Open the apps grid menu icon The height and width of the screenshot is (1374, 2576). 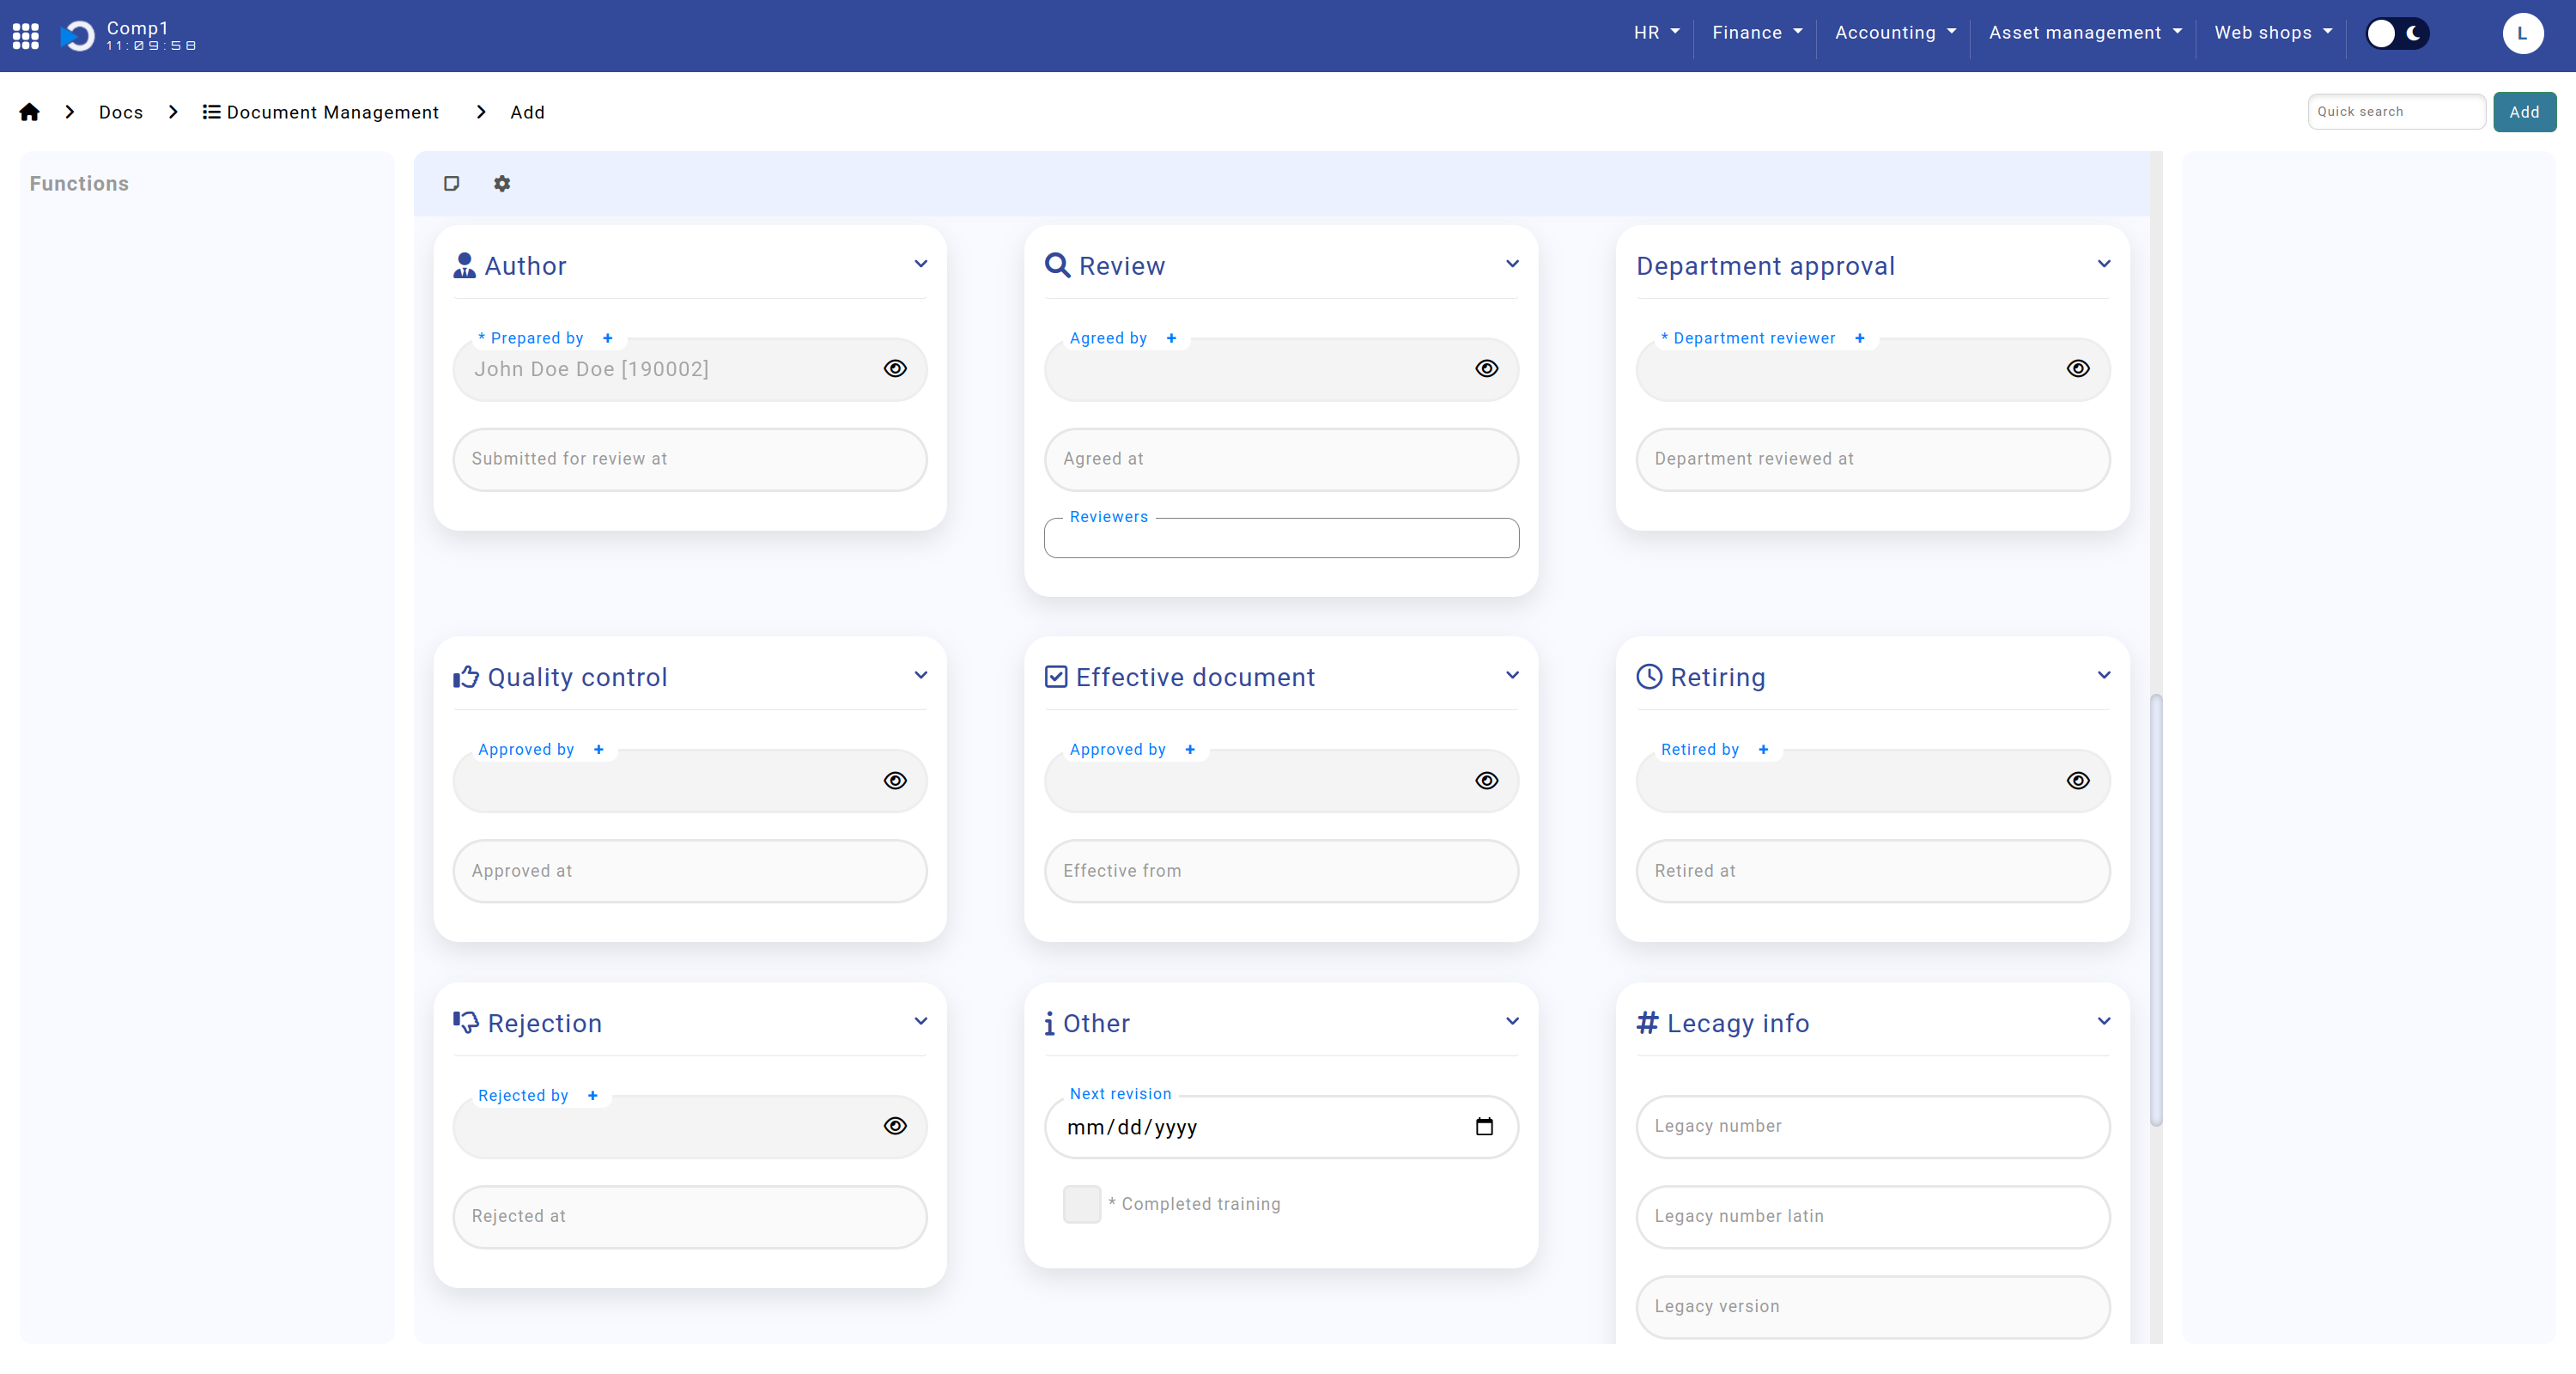pyautogui.click(x=25, y=36)
